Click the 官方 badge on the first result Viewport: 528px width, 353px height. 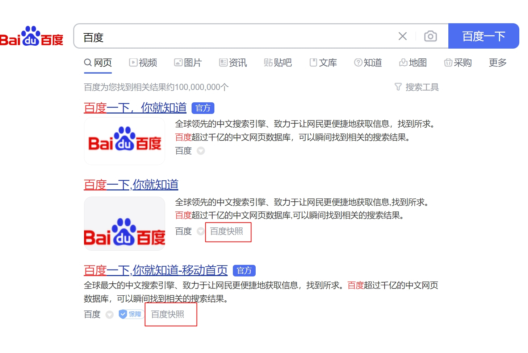(203, 108)
